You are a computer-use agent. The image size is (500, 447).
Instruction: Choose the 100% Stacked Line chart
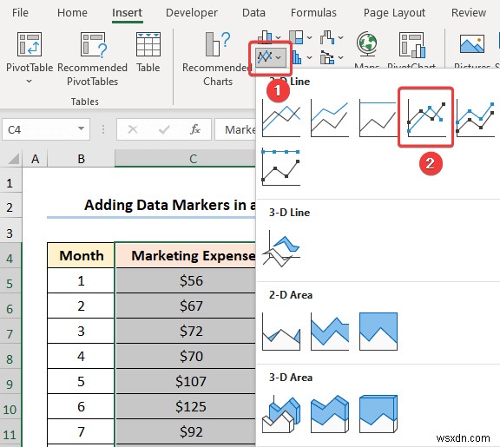(378, 118)
